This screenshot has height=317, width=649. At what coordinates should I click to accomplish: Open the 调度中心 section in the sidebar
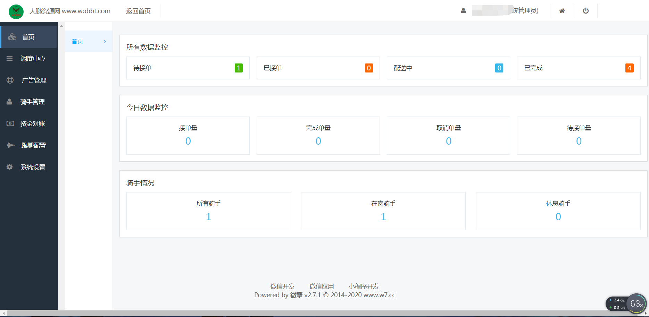click(x=33, y=58)
